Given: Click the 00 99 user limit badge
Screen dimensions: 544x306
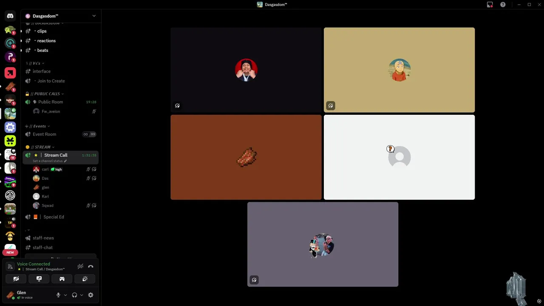Looking at the screenshot, I should (89, 134).
